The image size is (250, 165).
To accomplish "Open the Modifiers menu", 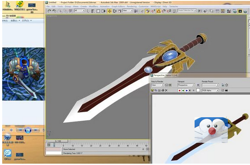I will coord(94,6).
